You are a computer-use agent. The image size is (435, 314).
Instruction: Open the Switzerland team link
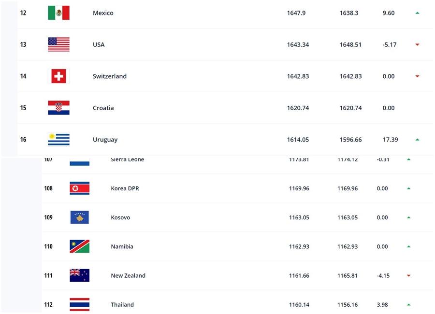[x=110, y=76]
